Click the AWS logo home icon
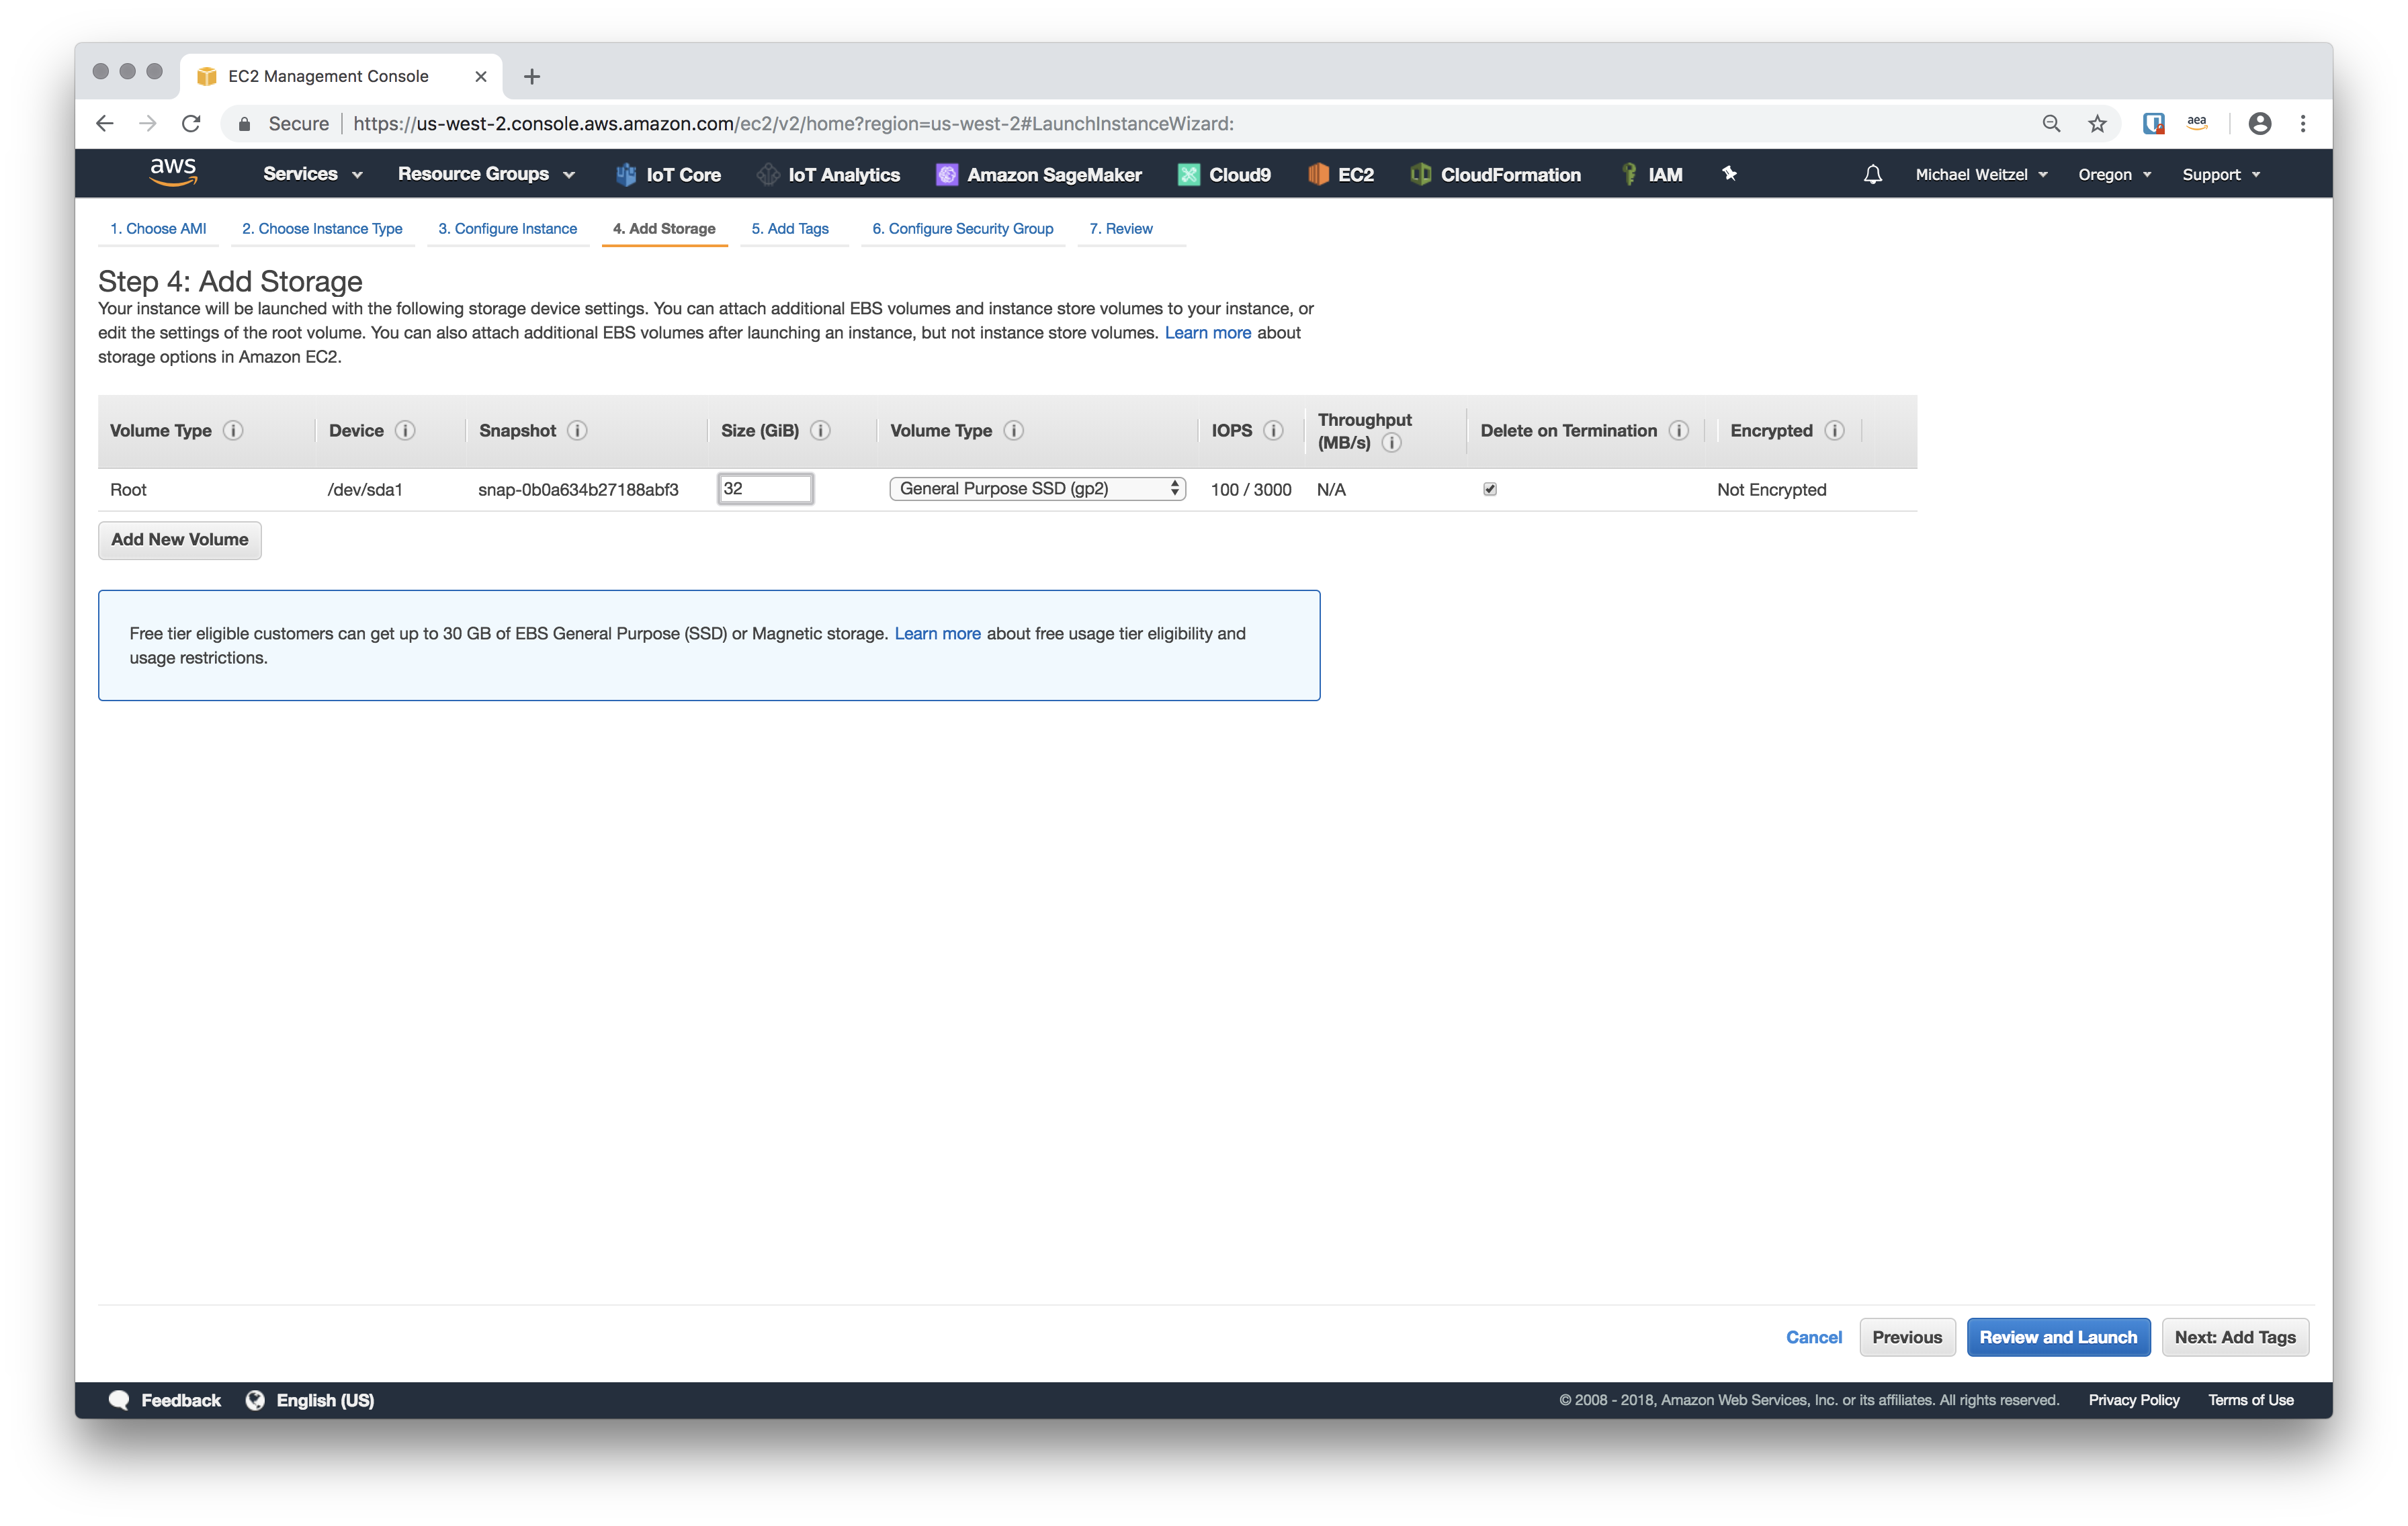 point(172,173)
